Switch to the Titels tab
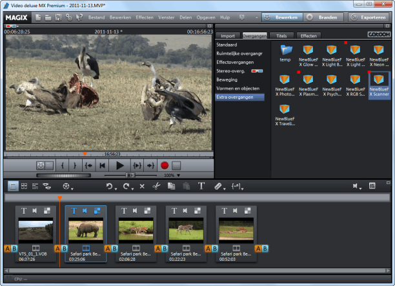395x286 pixels. point(281,36)
